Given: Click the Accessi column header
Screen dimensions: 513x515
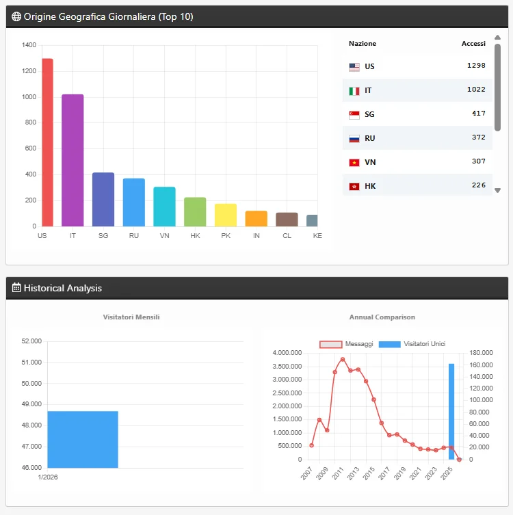Looking at the screenshot, I should pos(473,44).
